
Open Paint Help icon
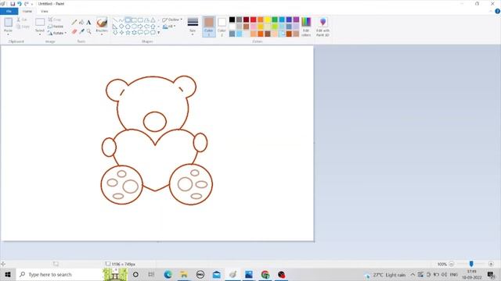[498, 11]
